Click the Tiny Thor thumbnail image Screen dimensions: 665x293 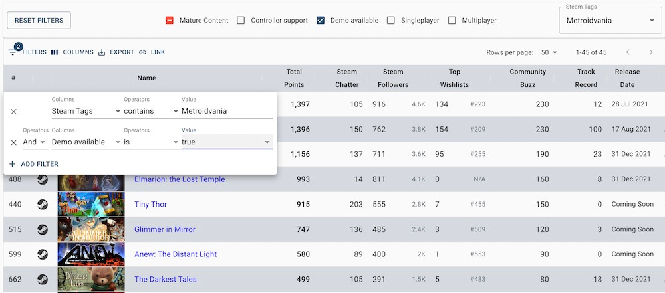point(91,204)
